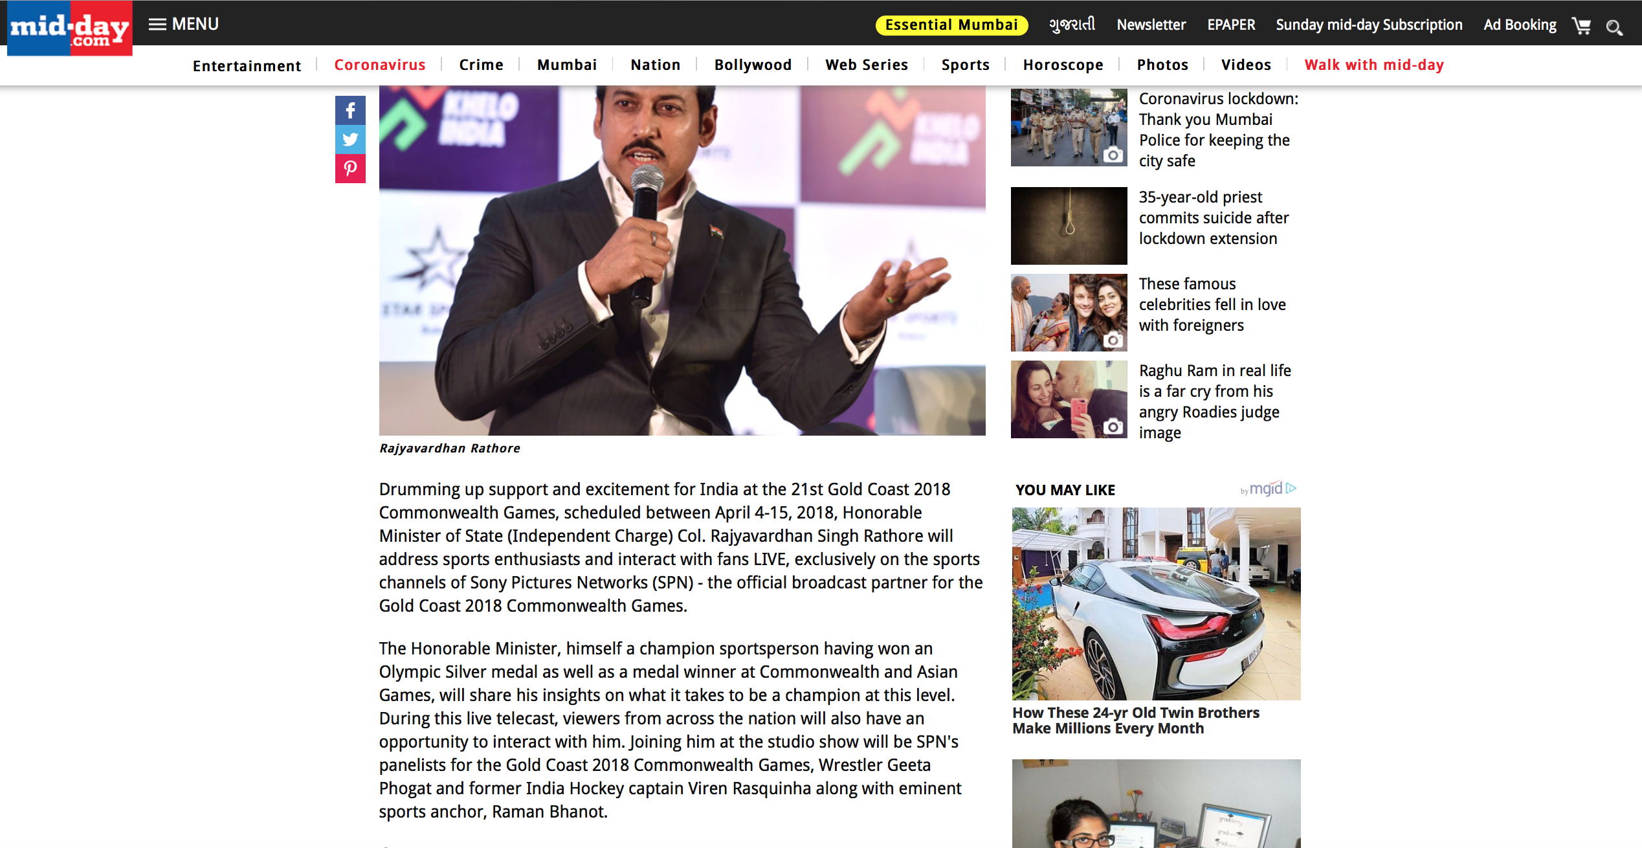Select Horoscope in navigation bar
This screenshot has height=848, width=1642.
(1063, 65)
